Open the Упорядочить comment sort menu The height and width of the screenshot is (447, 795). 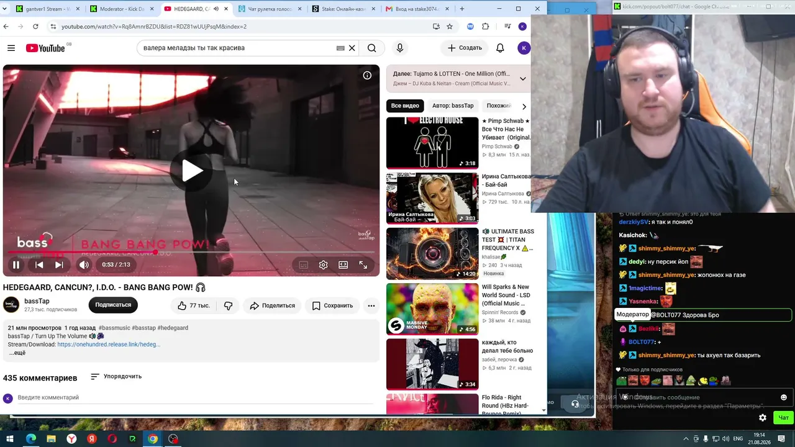click(116, 376)
